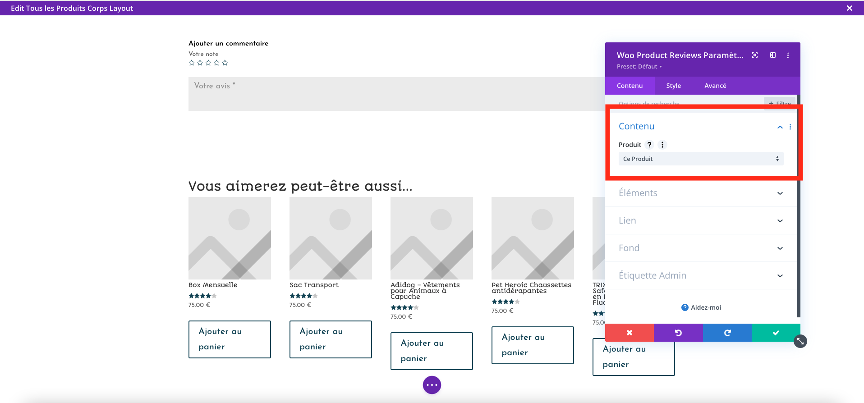Screen dimensions: 864x403
Task: Collapse the Contenu section
Action: (x=780, y=127)
